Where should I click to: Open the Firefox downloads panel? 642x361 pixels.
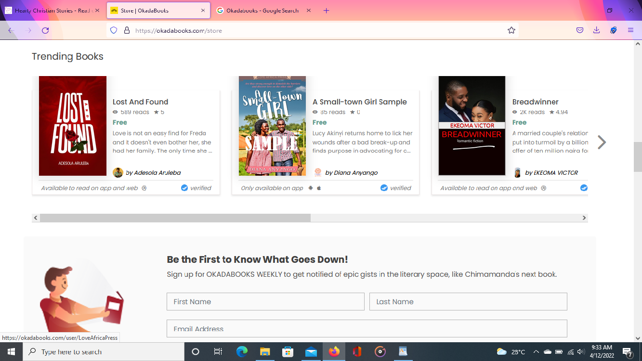(596, 30)
